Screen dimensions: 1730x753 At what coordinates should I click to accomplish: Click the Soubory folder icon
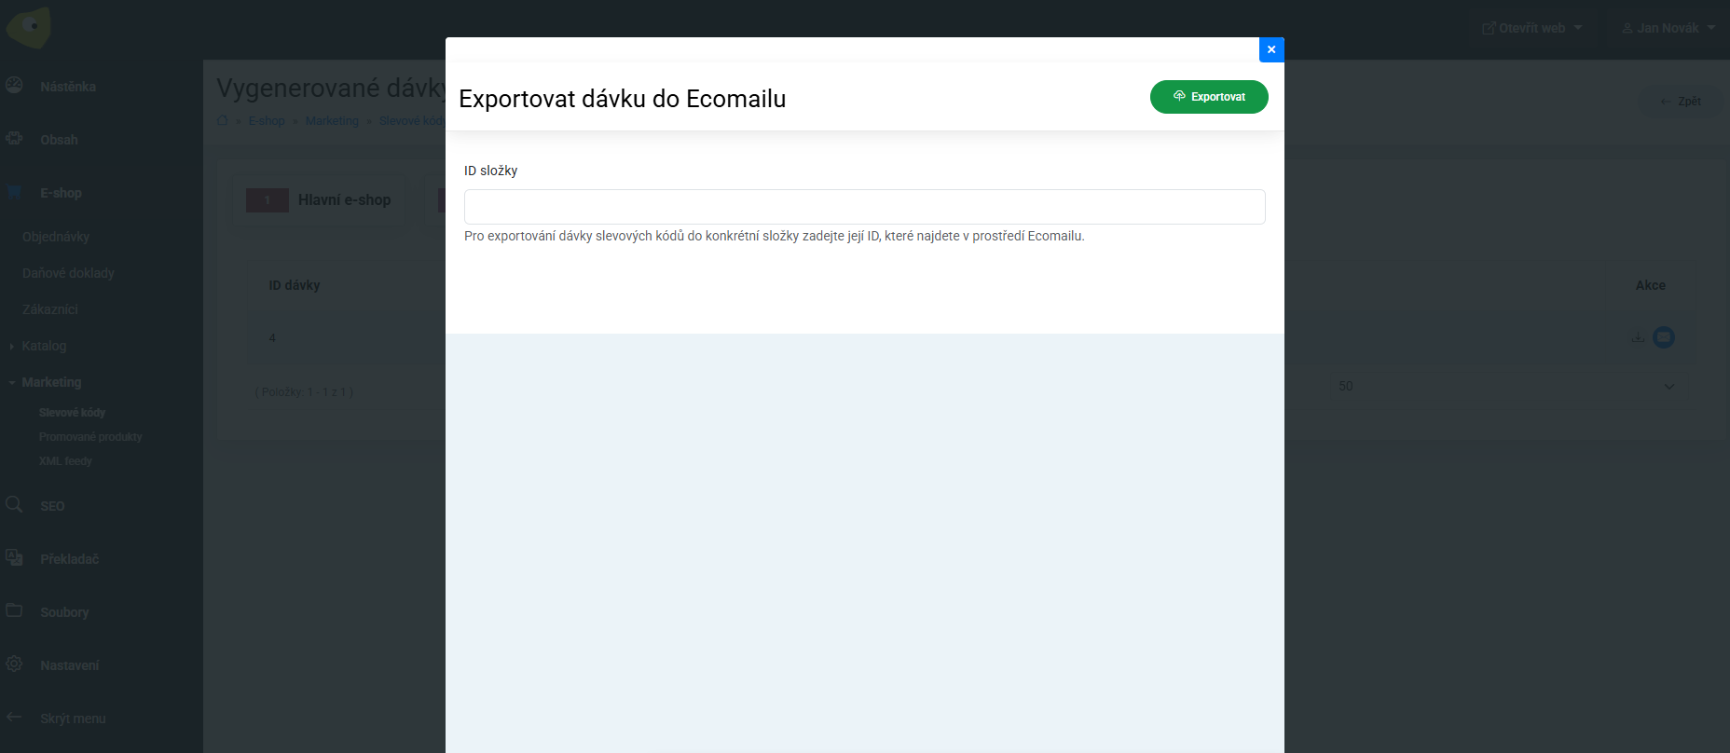[x=14, y=611]
